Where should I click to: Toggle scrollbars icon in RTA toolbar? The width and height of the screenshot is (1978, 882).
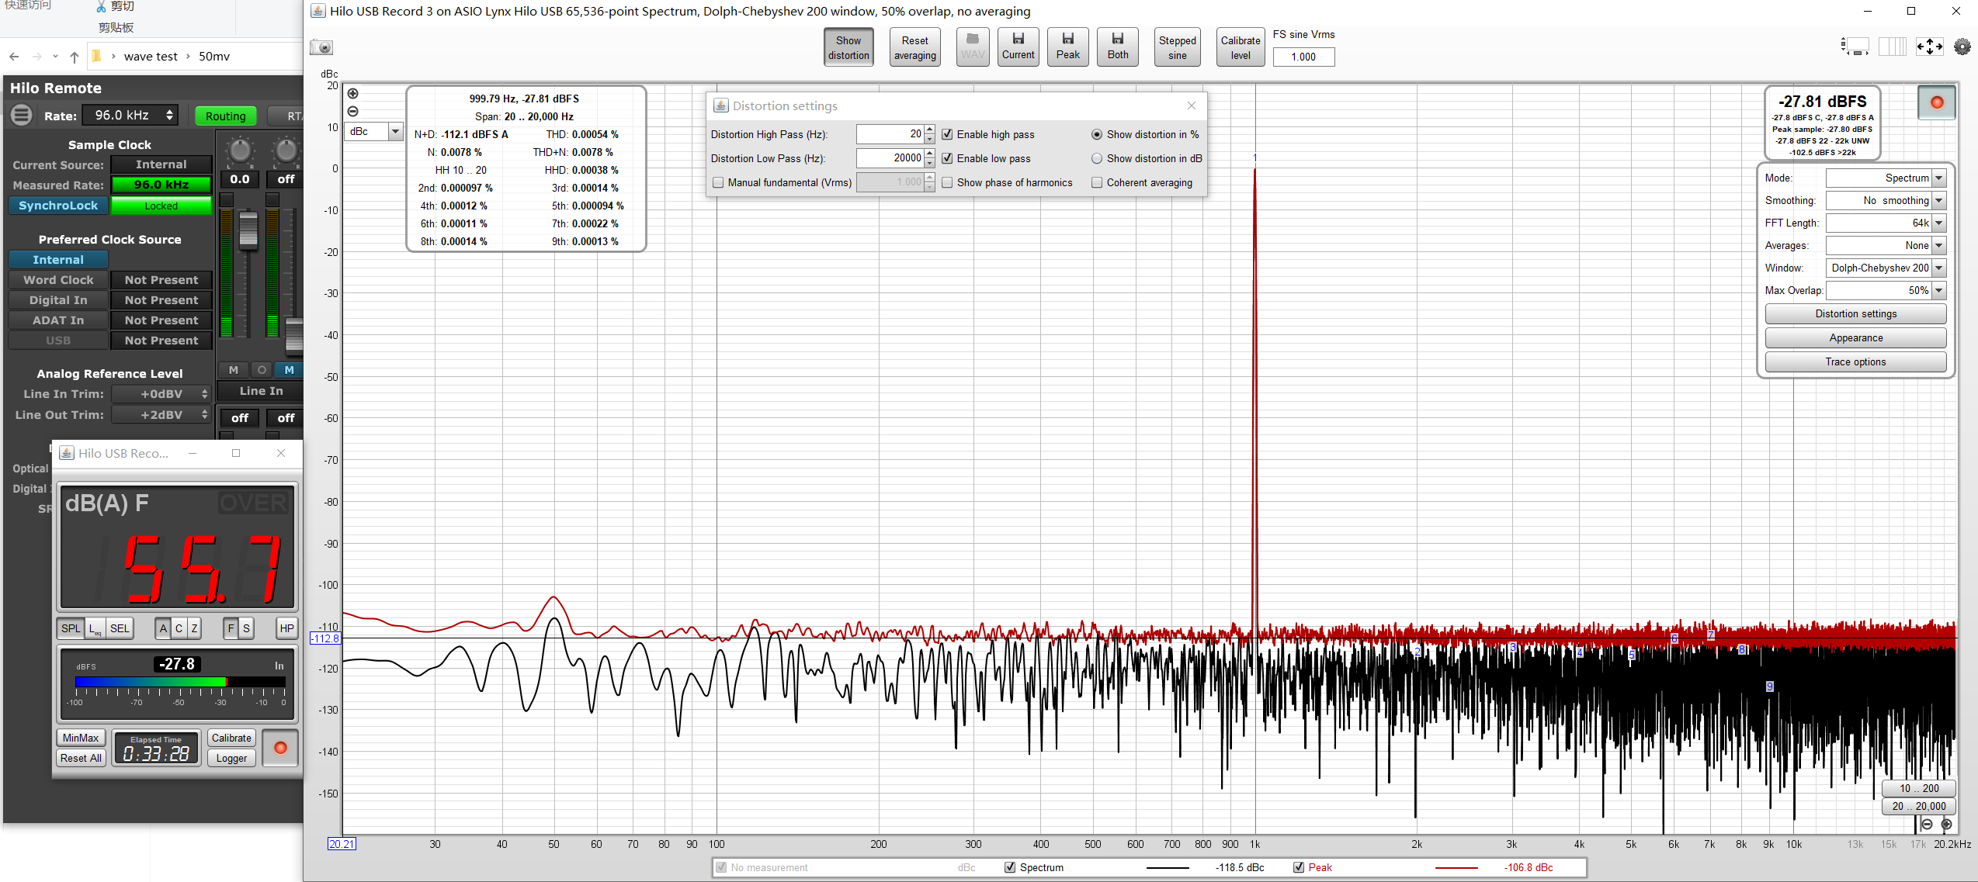pos(1854,47)
